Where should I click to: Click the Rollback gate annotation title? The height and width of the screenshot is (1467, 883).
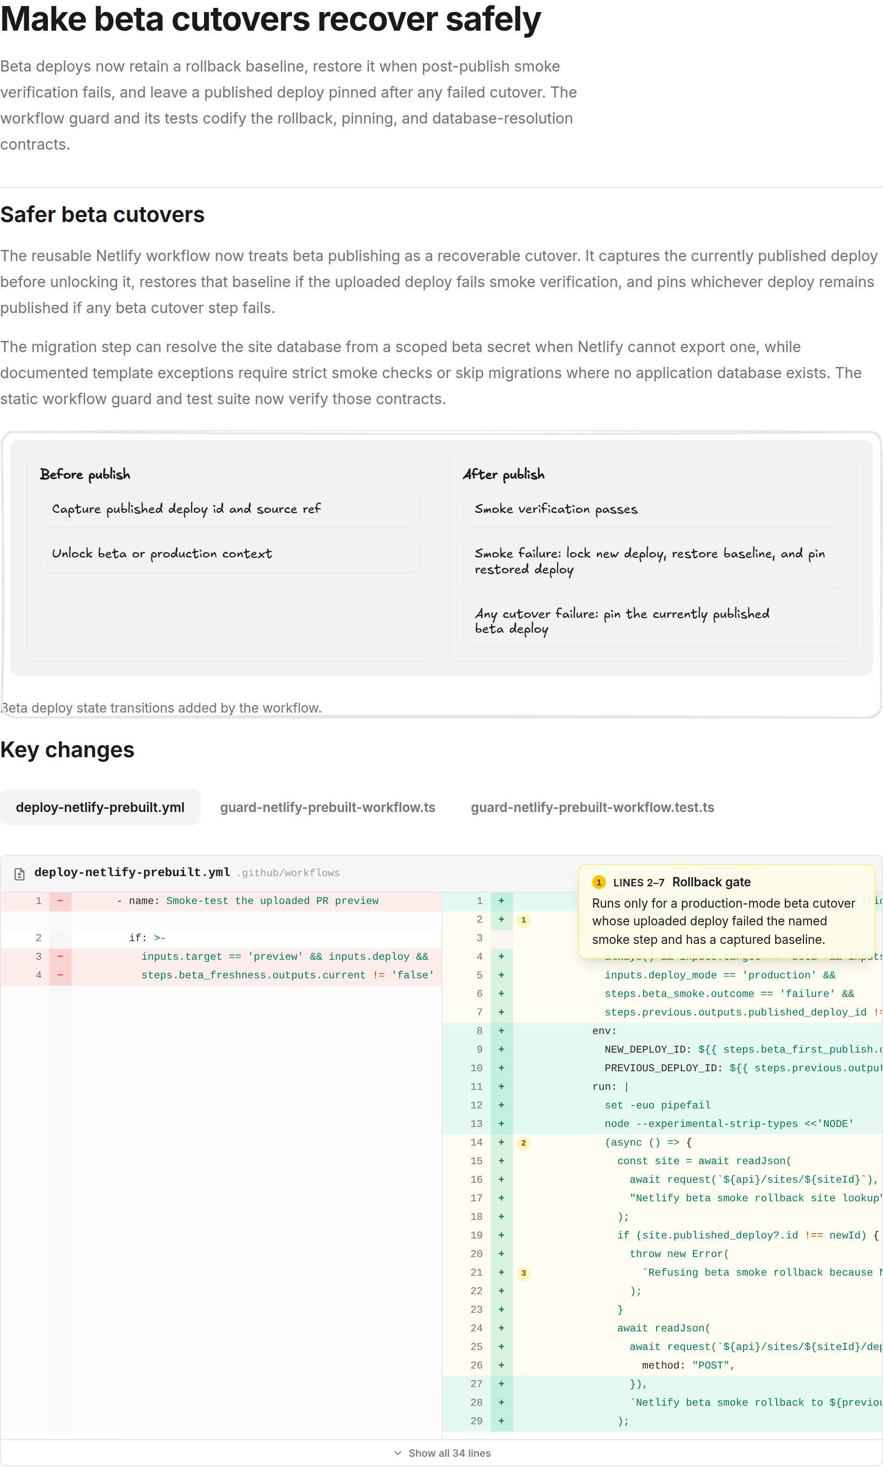click(711, 883)
